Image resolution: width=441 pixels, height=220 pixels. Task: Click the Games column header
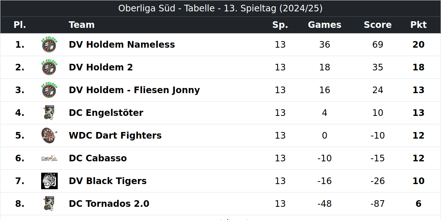click(325, 25)
